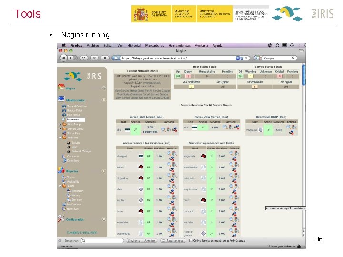Image resolution: width=343 pixels, height=257 pixels.
Task: Open the Ayuda menu
Action: pyautogui.click(x=217, y=45)
